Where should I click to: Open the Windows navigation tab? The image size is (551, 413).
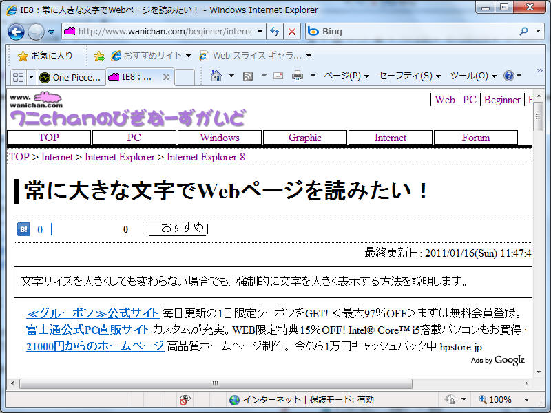pos(220,137)
